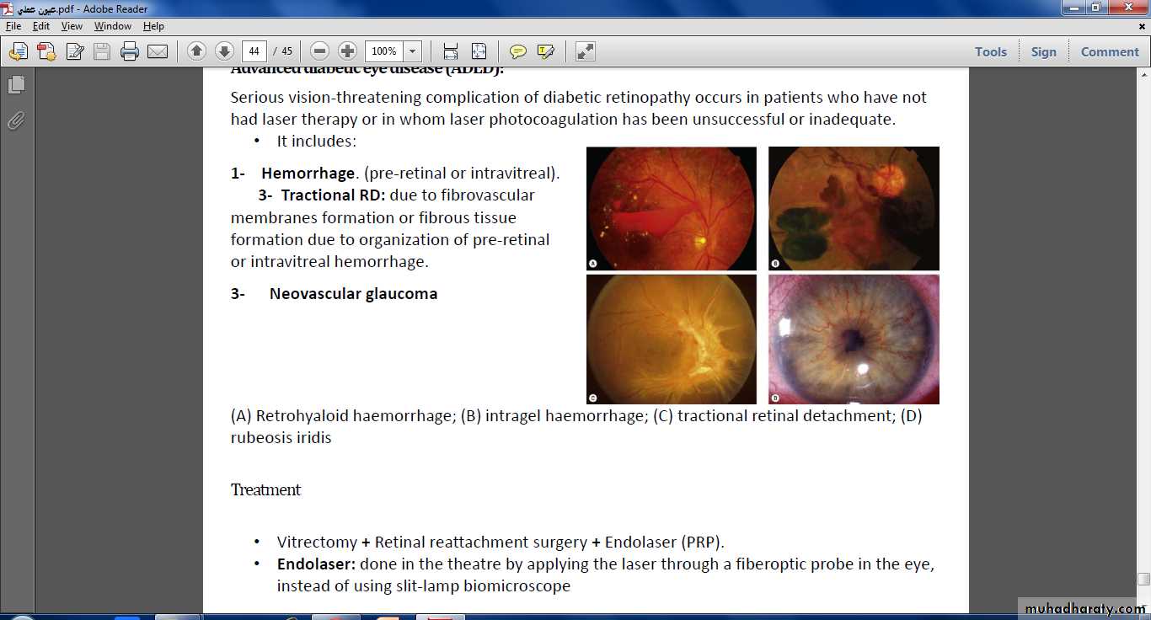Image resolution: width=1151 pixels, height=620 pixels.
Task: Open the Tools pane
Action: pyautogui.click(x=990, y=51)
